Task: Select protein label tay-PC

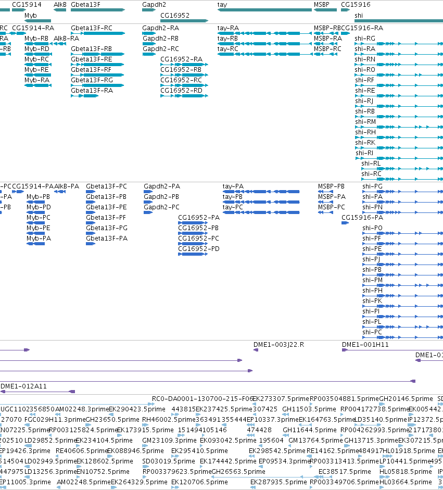Action: pos(233,207)
